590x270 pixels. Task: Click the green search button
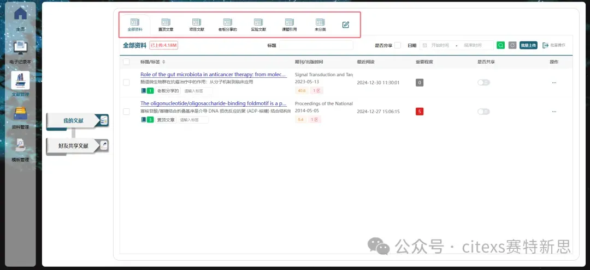point(500,45)
